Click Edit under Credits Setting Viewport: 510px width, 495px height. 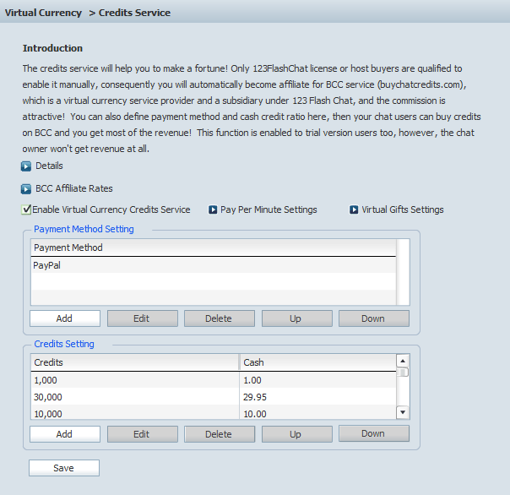point(143,434)
